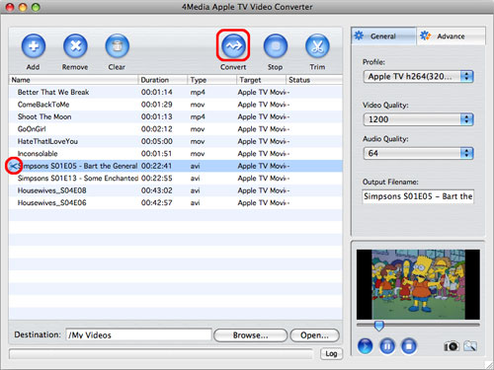Click the magnifier icon beside the camera

click(x=470, y=346)
